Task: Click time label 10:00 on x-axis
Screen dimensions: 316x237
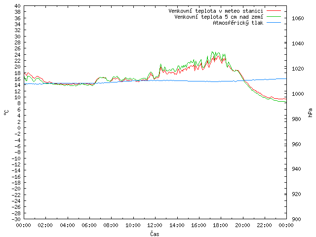Action: (133, 225)
